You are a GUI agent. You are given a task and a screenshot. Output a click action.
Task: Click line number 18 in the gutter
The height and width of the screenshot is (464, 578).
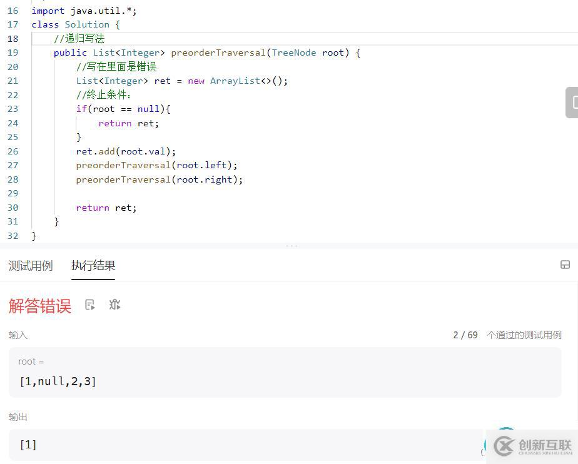pyautogui.click(x=13, y=39)
